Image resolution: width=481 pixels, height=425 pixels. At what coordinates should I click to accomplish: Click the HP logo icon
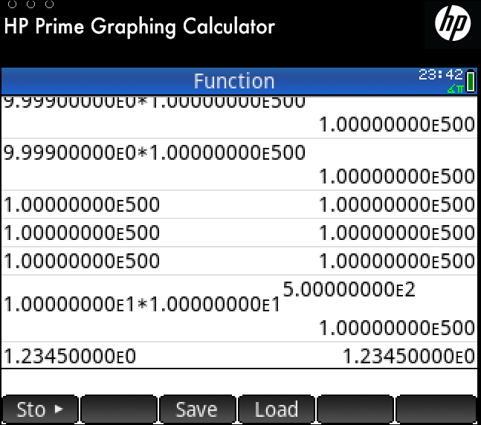tap(452, 26)
